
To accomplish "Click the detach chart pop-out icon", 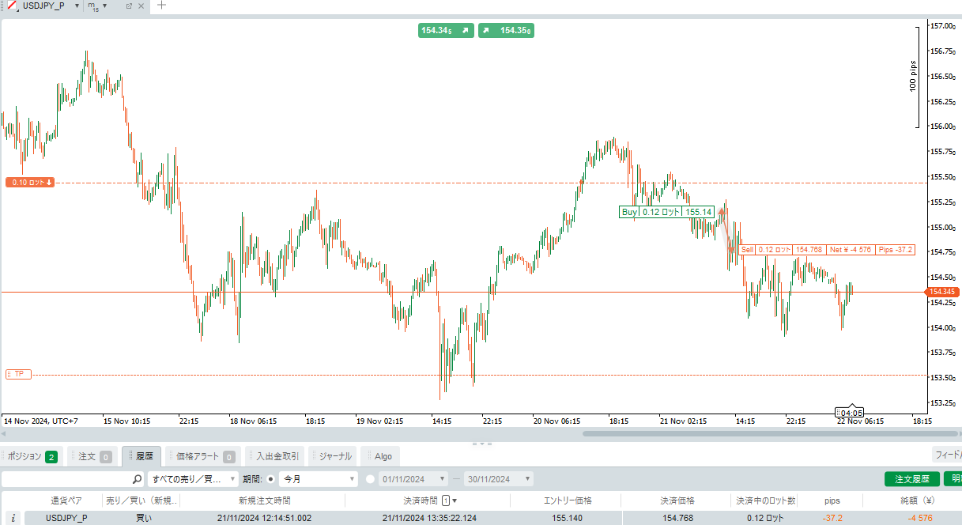I will [129, 6].
